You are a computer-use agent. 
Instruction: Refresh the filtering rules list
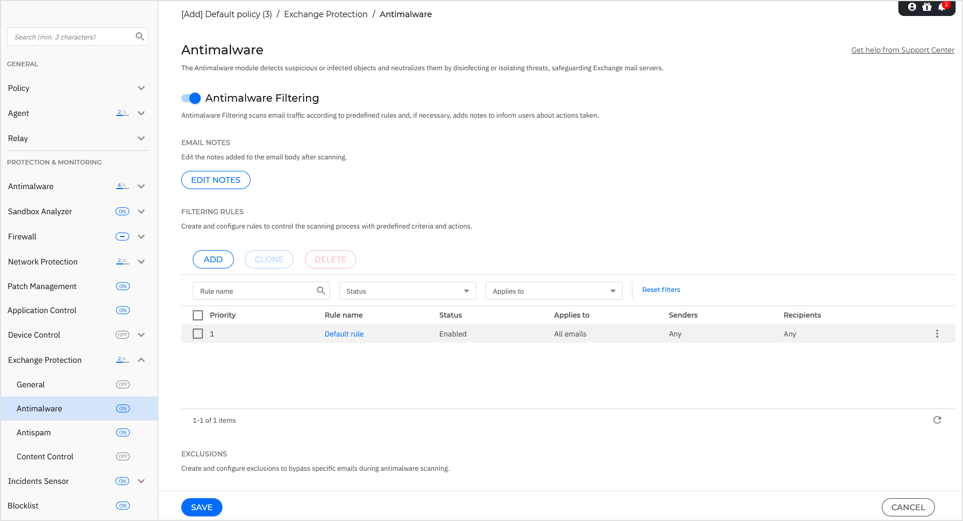coord(937,420)
